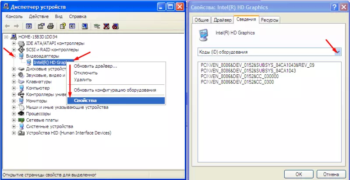This screenshot has height=180, width=350.
Task: Choose Свойства in the context menu
Action: 85,100
